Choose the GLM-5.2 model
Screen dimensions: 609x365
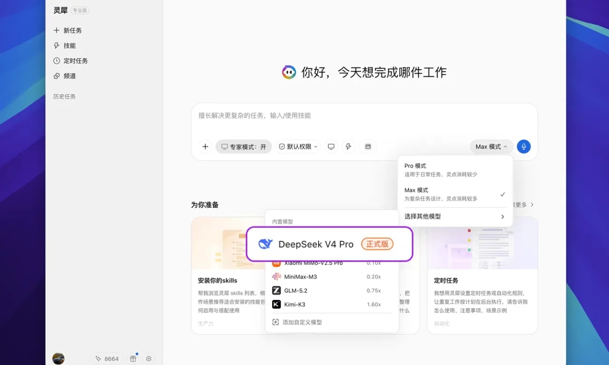(x=332, y=291)
